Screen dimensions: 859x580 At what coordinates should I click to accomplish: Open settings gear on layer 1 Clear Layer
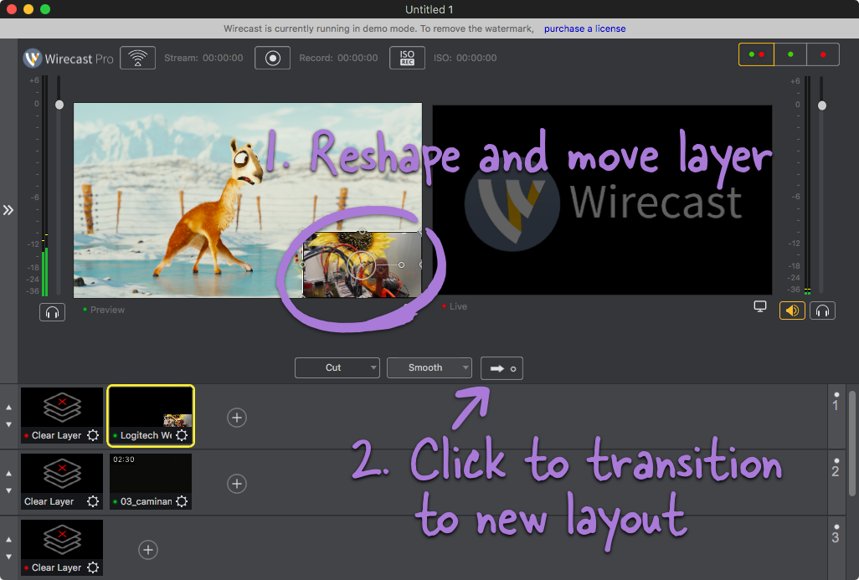(x=93, y=435)
